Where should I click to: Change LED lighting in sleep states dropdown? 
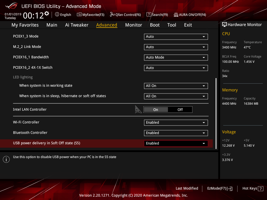coord(176,96)
